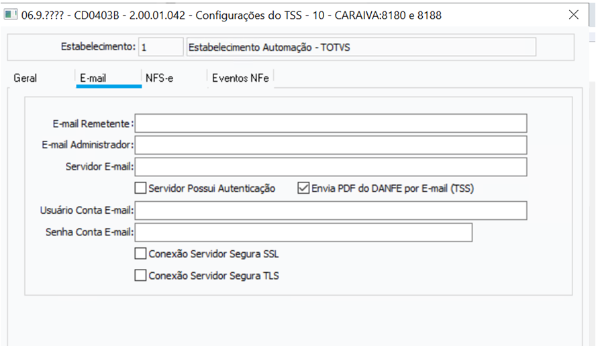This screenshot has width=596, height=350.
Task: Click the Estabelecimento code field
Action: (x=161, y=47)
